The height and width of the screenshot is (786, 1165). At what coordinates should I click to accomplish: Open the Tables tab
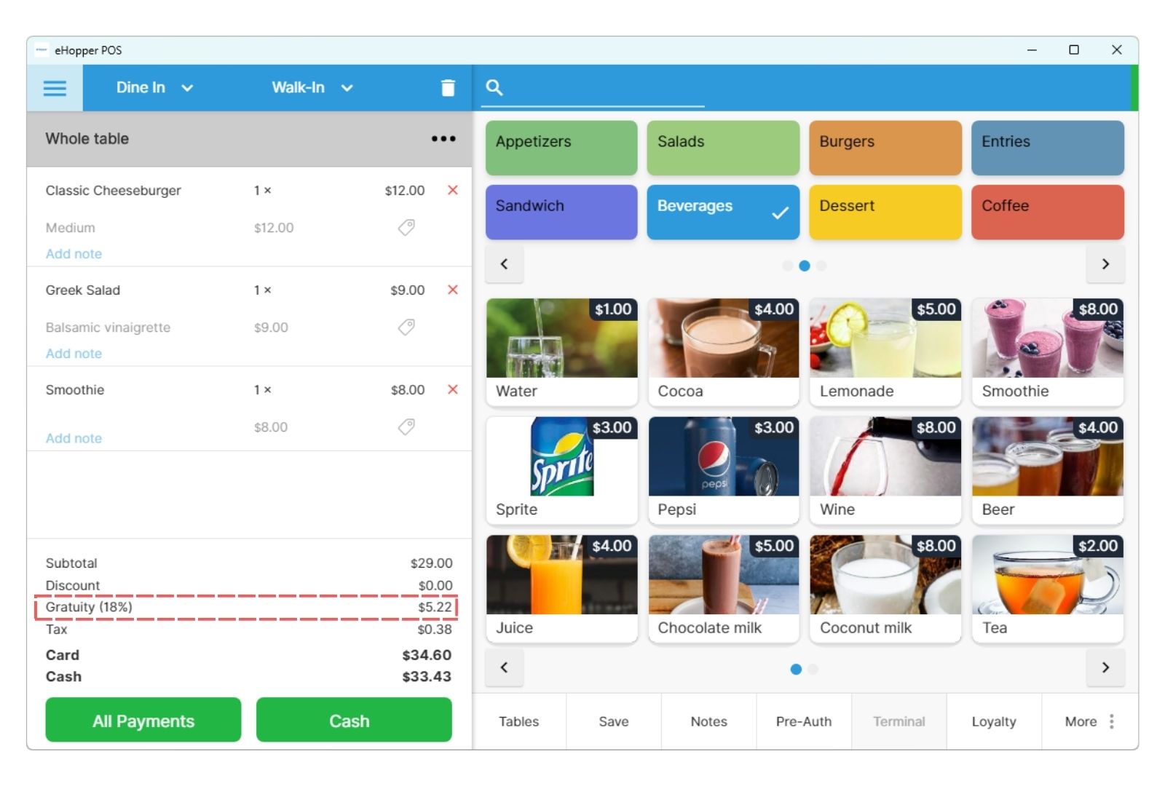[x=518, y=721]
